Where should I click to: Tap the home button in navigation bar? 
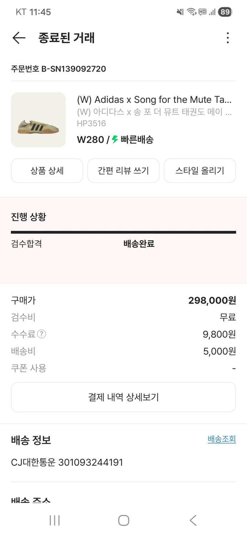click(123, 521)
